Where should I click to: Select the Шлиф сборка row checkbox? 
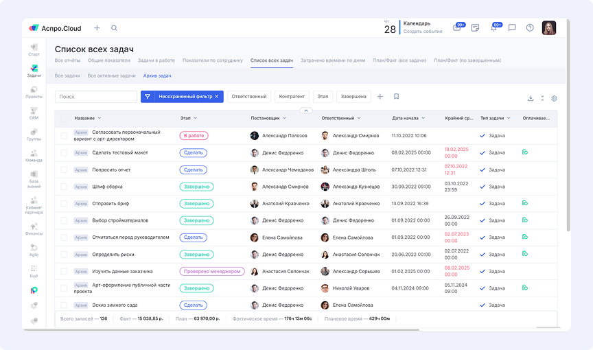click(x=65, y=187)
